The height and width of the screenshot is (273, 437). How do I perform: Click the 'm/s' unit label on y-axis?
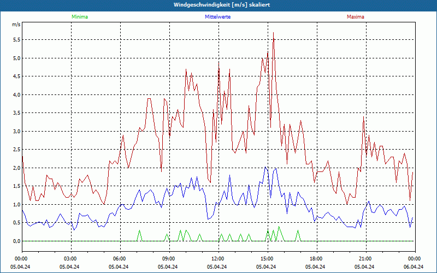pyautogui.click(x=16, y=25)
